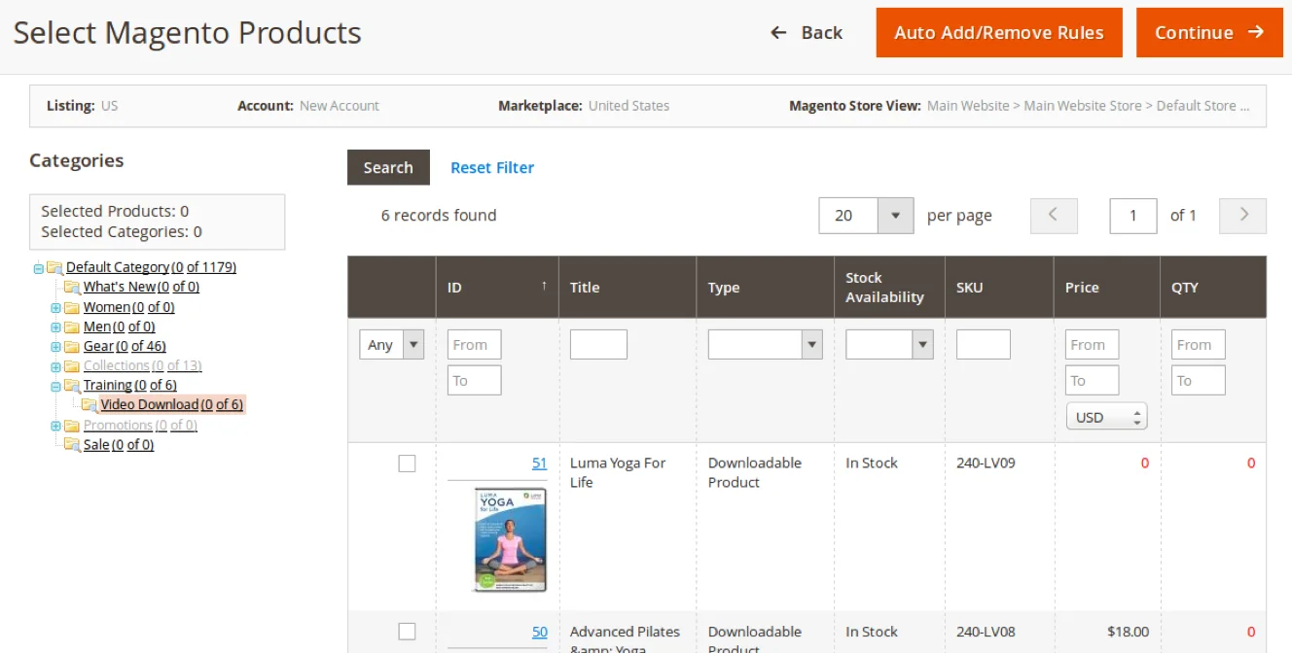Open the per page count dropdown
Screen dimensions: 1292x653
point(866,216)
